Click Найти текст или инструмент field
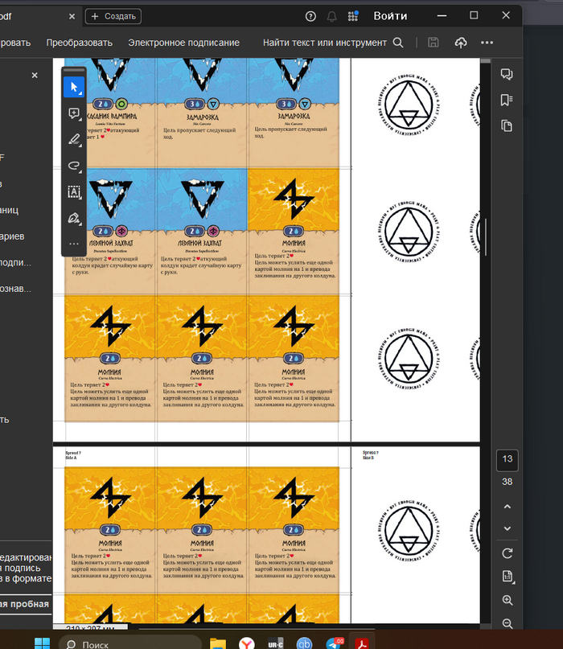This screenshot has height=649, width=563. coord(325,43)
